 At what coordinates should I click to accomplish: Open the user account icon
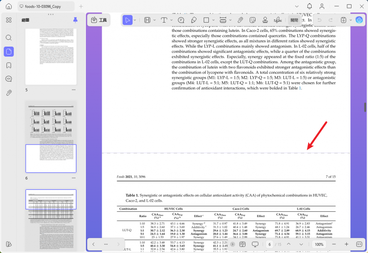tap(322, 6)
